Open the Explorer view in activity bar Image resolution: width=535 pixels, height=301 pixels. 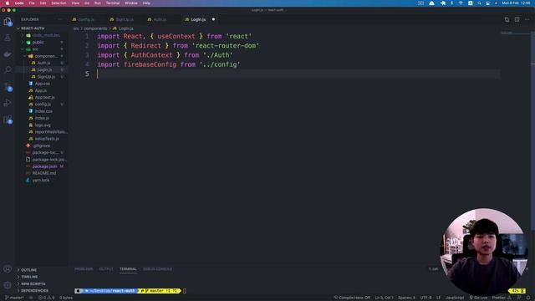(x=8, y=22)
